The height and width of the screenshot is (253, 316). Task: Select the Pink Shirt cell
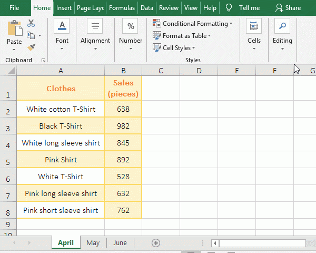click(x=61, y=160)
